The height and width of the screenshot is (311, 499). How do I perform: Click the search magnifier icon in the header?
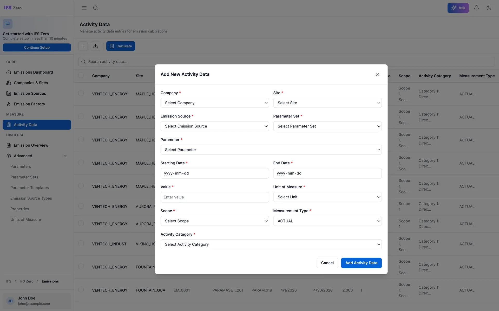pos(95,8)
